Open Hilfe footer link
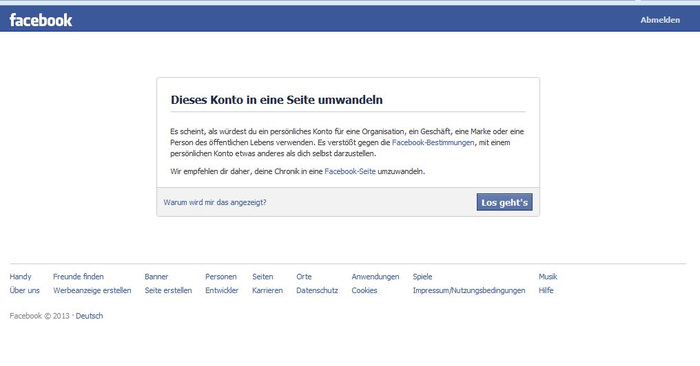The image size is (700, 366). pos(546,290)
